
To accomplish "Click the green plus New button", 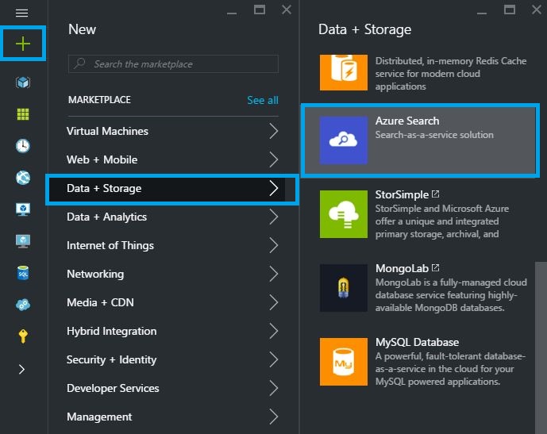I will coord(23,44).
